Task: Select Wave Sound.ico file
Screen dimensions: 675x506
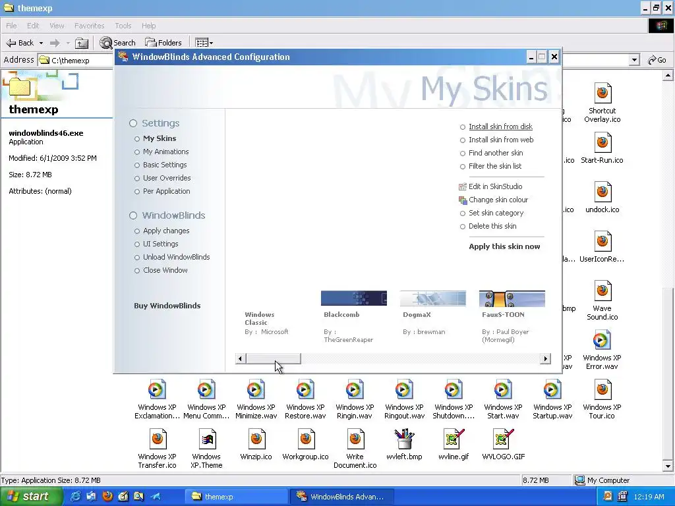Action: coord(602,291)
